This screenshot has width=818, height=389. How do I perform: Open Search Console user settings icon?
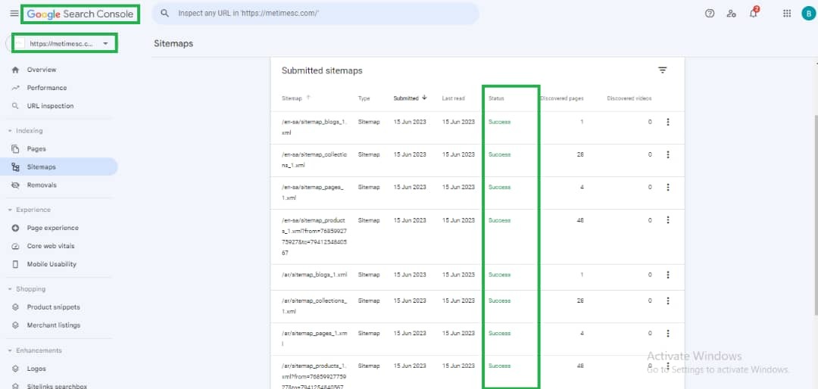tap(731, 14)
